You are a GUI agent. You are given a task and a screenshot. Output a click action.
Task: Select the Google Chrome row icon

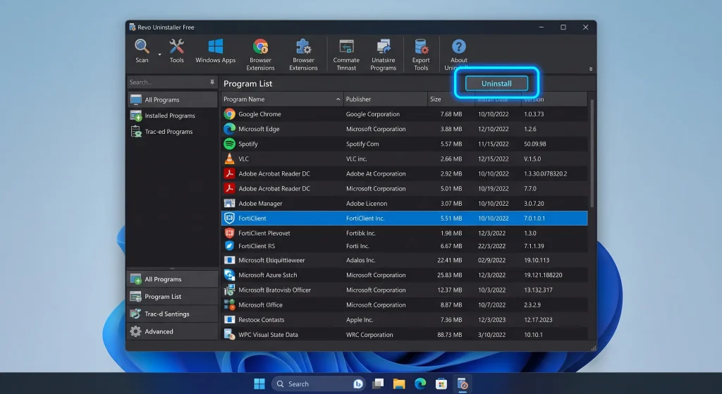(229, 113)
